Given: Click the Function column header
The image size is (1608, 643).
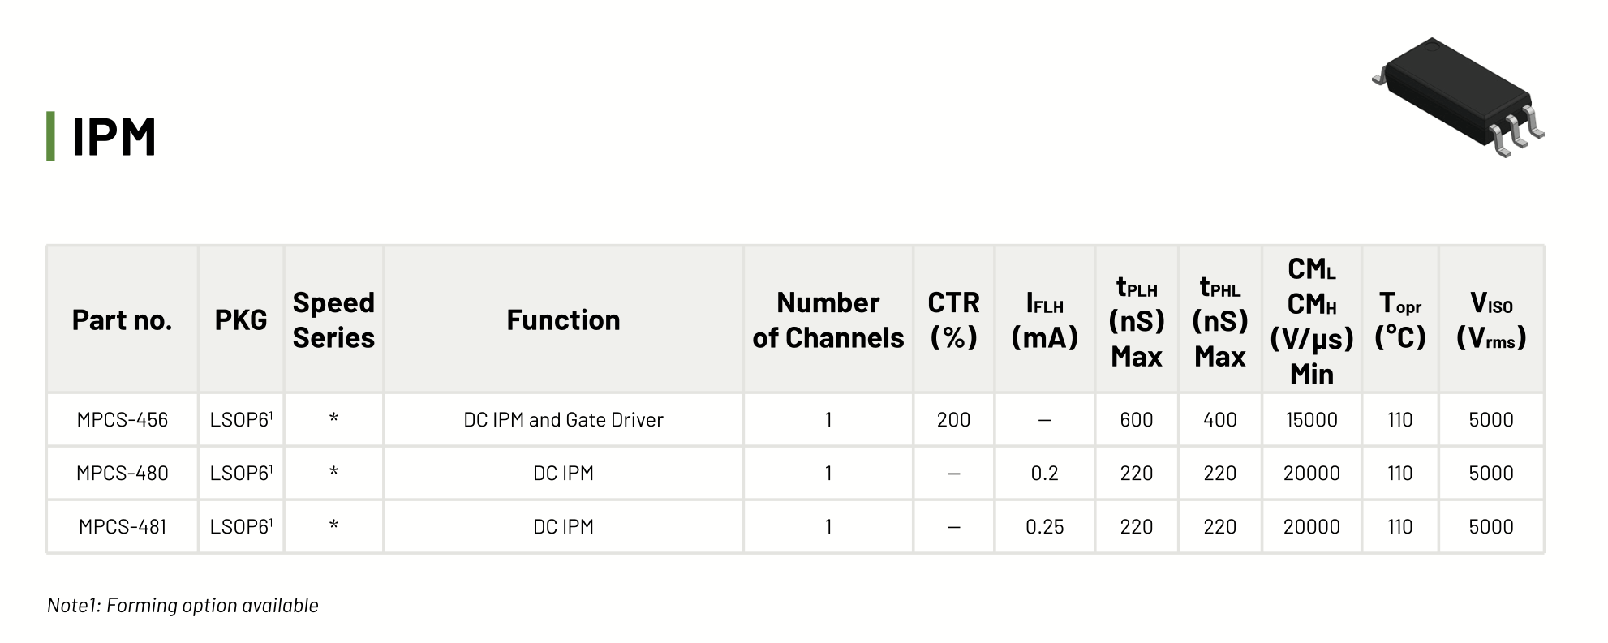Looking at the screenshot, I should [563, 320].
